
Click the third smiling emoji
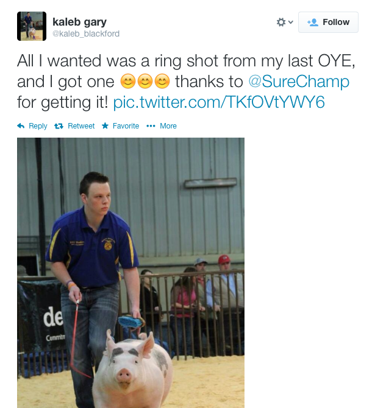162,82
